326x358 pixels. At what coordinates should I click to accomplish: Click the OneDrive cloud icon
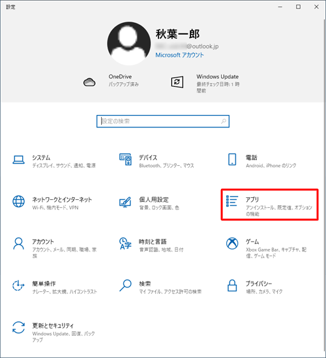click(x=89, y=82)
